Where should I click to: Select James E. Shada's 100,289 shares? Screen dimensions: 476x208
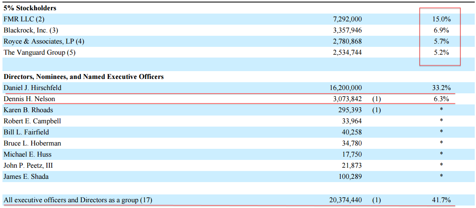[x=350, y=177]
